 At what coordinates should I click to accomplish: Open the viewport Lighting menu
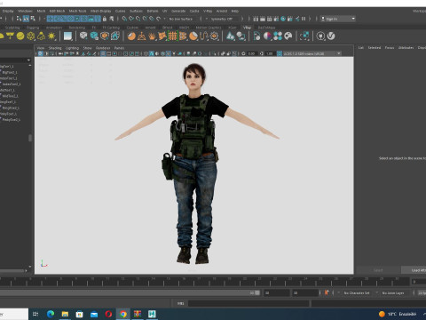[x=72, y=48]
